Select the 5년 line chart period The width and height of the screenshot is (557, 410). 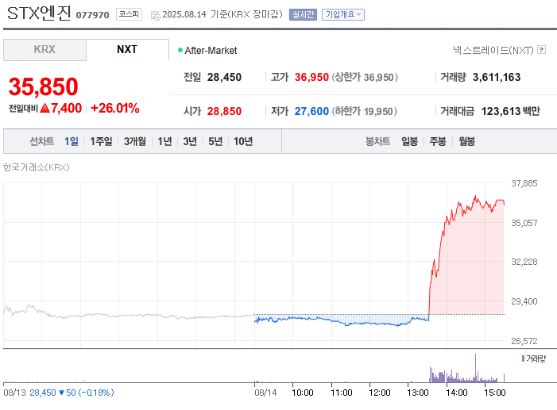click(x=215, y=141)
